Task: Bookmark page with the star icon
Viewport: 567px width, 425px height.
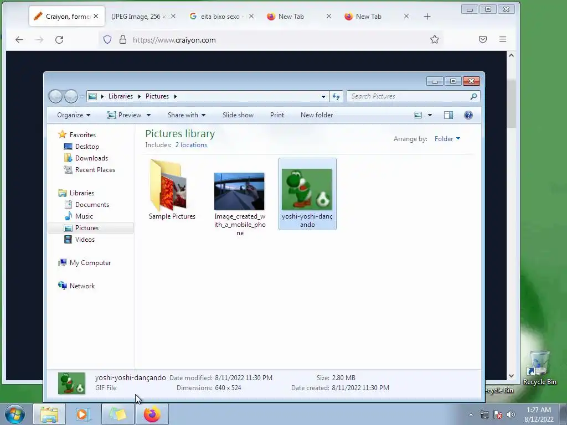Action: pos(435,39)
